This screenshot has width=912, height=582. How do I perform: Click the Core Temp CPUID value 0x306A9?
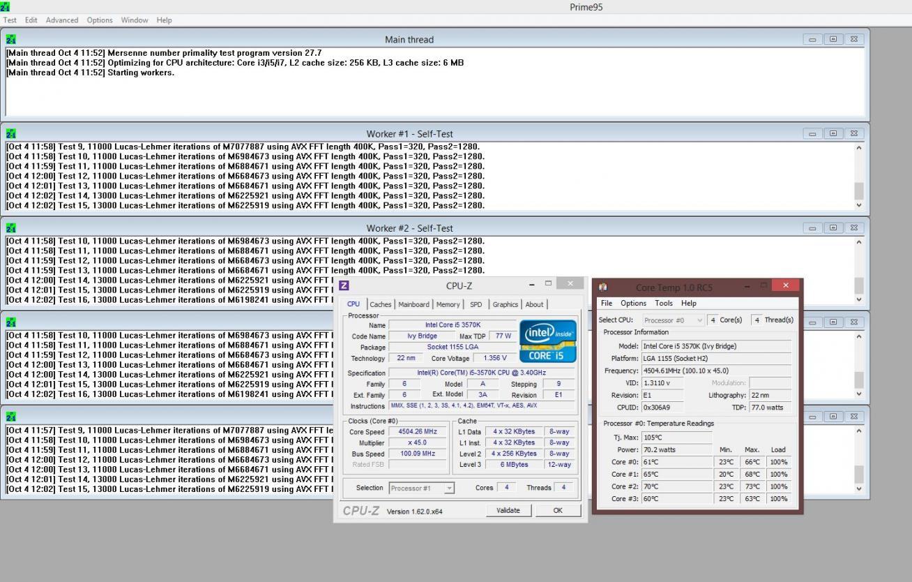click(x=661, y=408)
